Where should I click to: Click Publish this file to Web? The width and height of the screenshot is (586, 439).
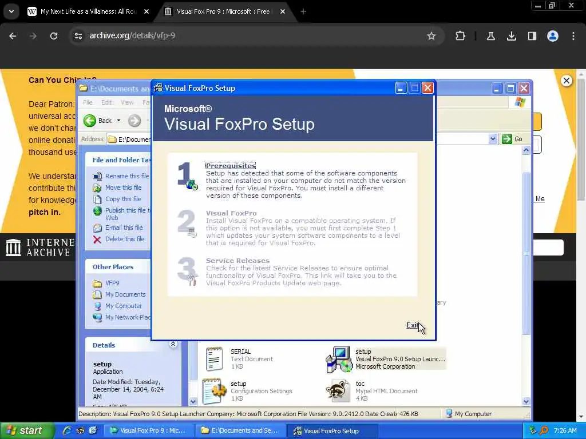pyautogui.click(x=127, y=214)
